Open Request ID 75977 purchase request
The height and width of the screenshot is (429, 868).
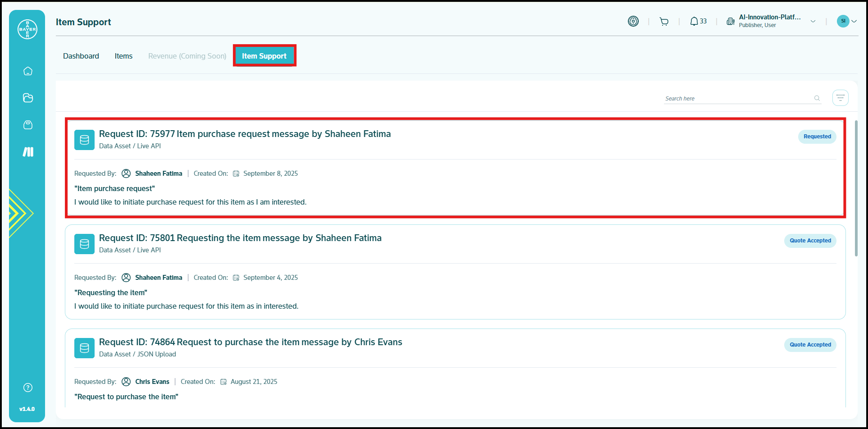(x=245, y=134)
